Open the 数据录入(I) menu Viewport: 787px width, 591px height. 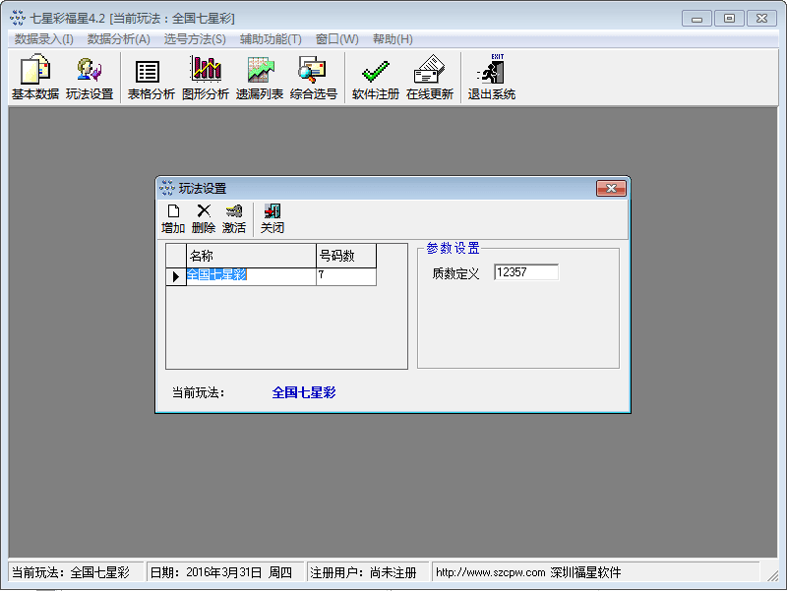click(44, 39)
